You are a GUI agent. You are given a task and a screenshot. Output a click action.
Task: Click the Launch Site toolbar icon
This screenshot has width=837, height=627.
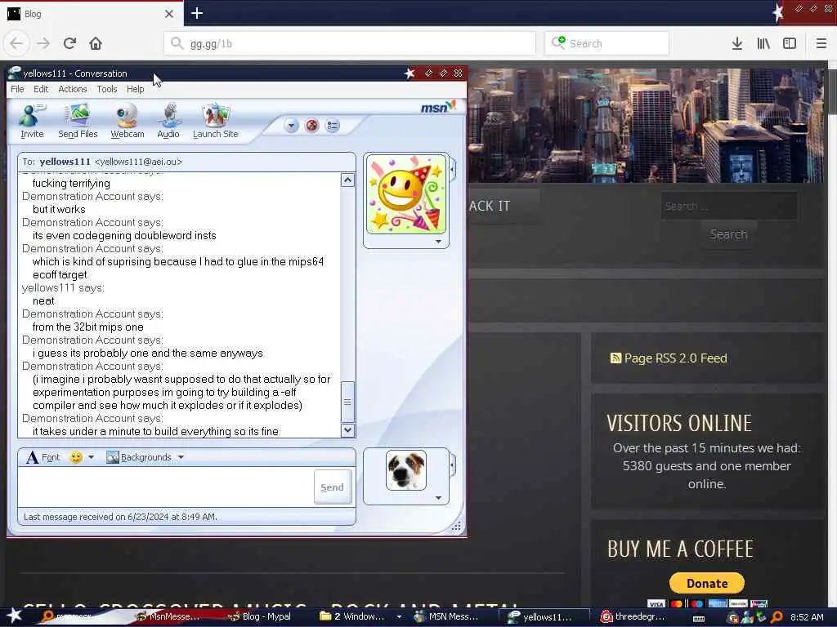(216, 122)
